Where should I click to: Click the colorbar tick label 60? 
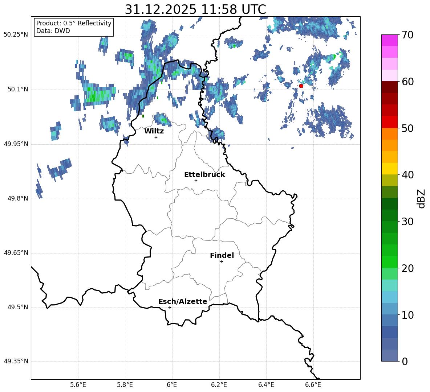tap(407, 82)
